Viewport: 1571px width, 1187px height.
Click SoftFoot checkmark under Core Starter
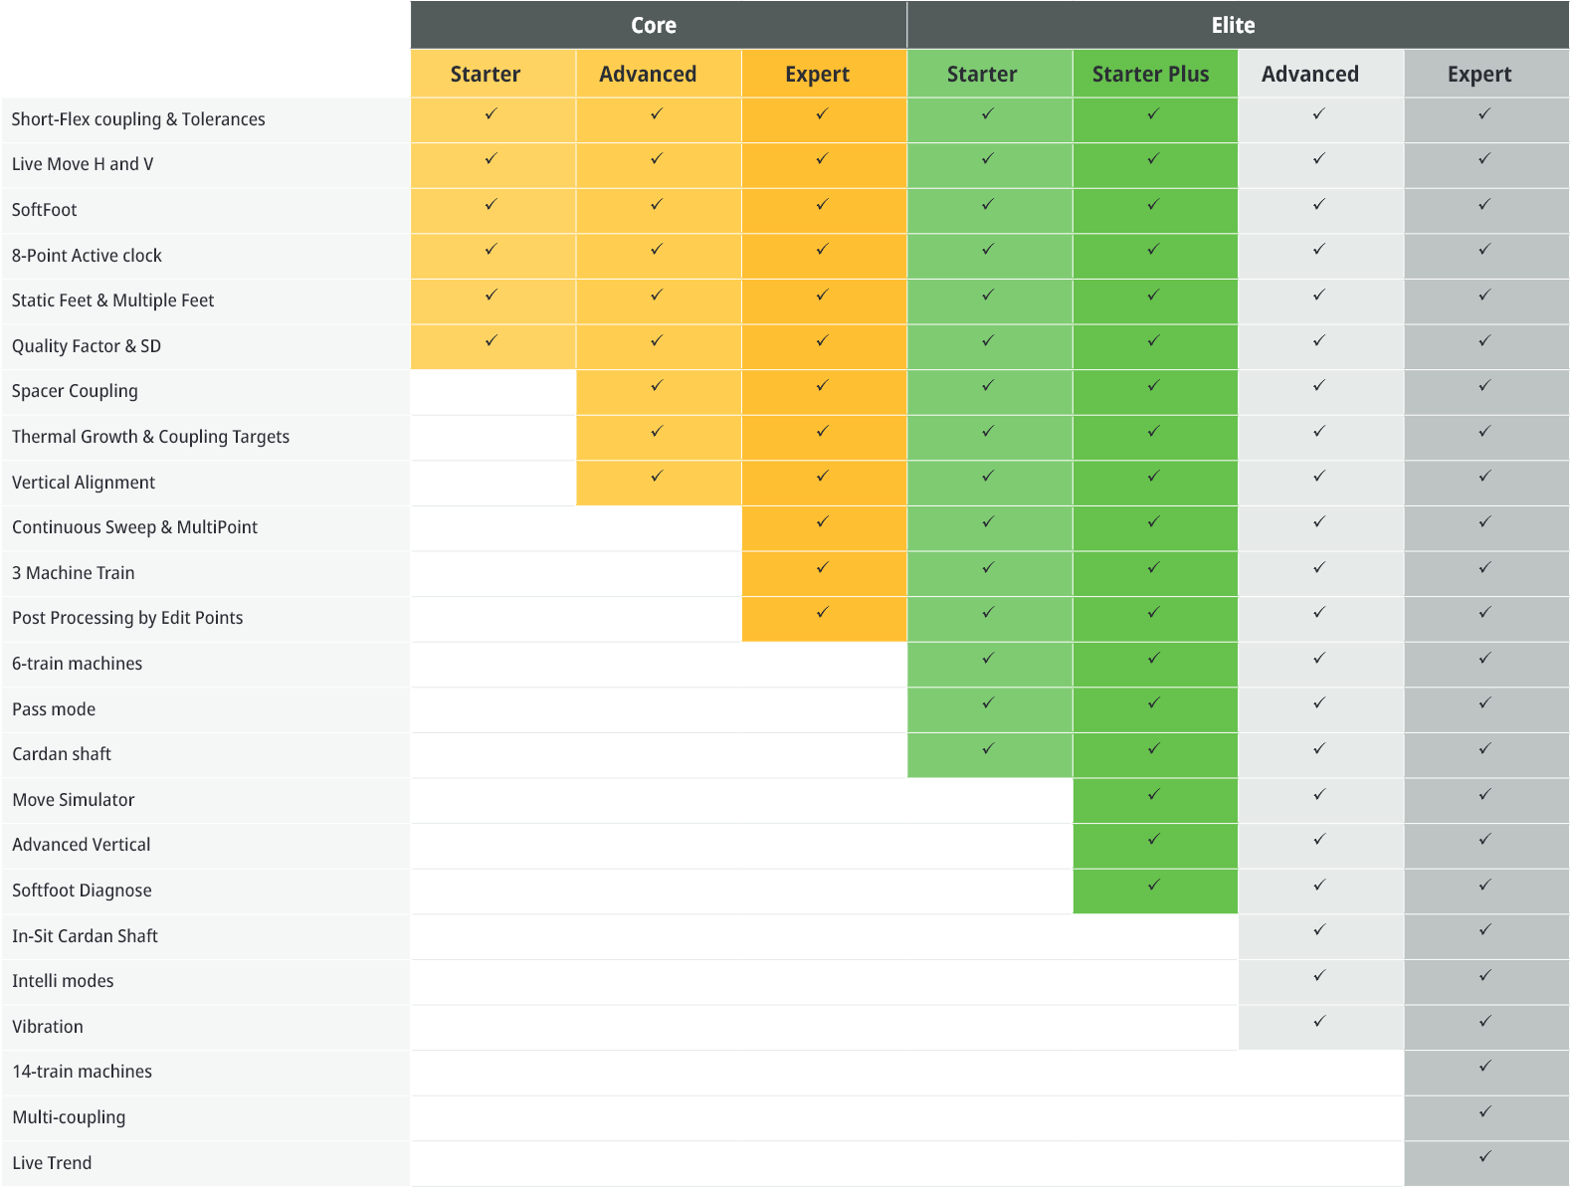click(491, 204)
